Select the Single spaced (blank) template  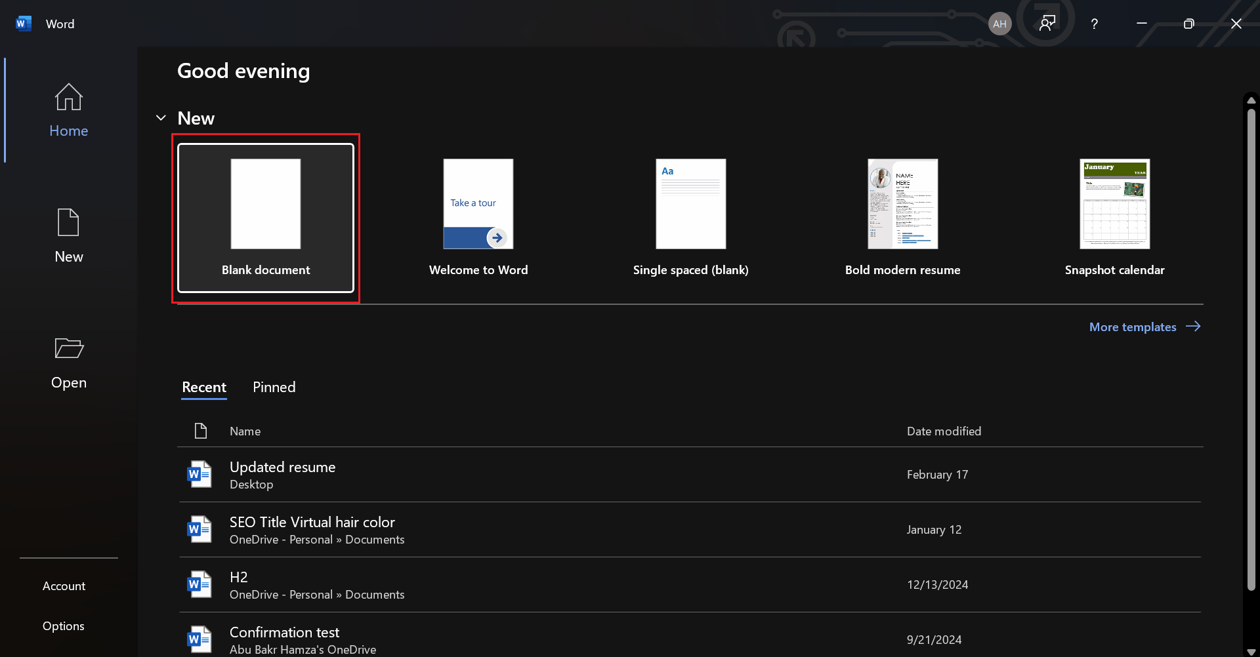click(691, 218)
